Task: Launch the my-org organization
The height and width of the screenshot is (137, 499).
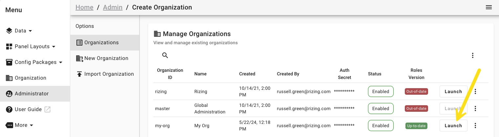Action: coord(453,126)
